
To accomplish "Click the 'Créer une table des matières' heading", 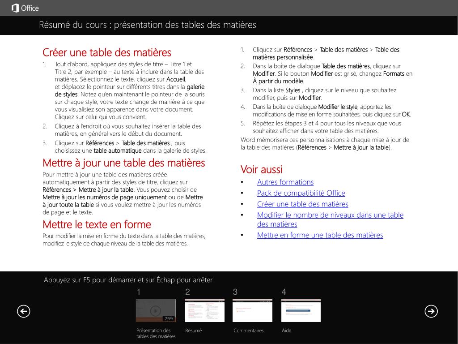I will [x=106, y=53].
